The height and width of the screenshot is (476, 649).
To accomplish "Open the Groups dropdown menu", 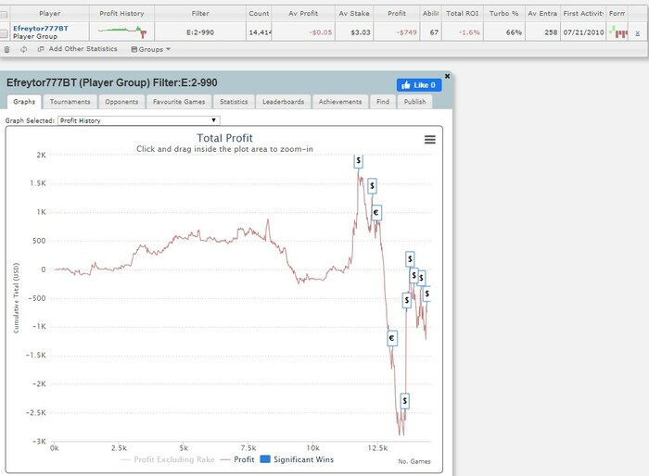I will (150, 49).
